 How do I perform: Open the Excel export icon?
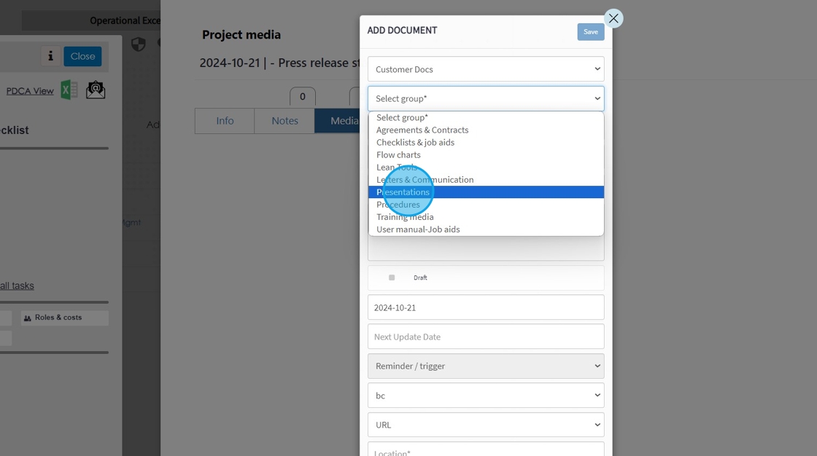click(69, 90)
